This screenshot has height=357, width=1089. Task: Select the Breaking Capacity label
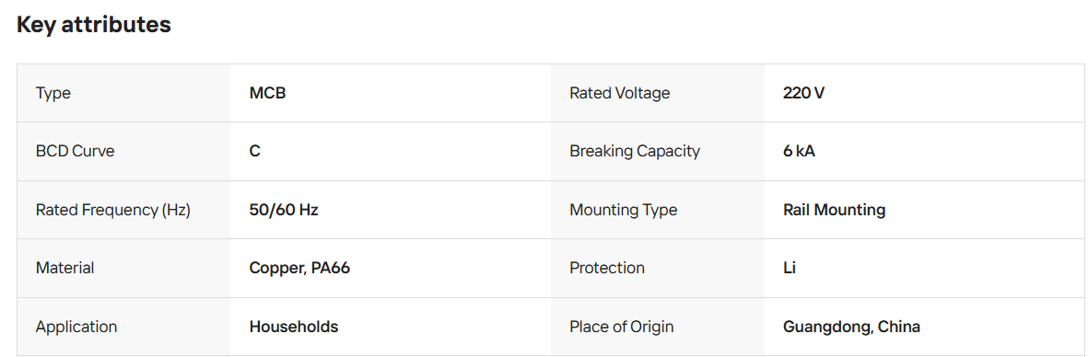click(x=635, y=151)
